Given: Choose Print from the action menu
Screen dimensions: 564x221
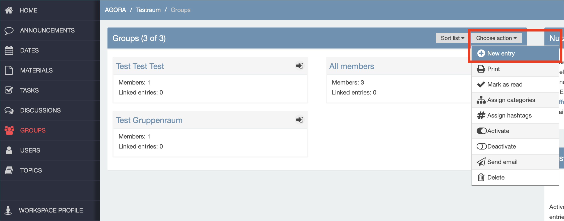Looking at the screenshot, I should click(493, 69).
